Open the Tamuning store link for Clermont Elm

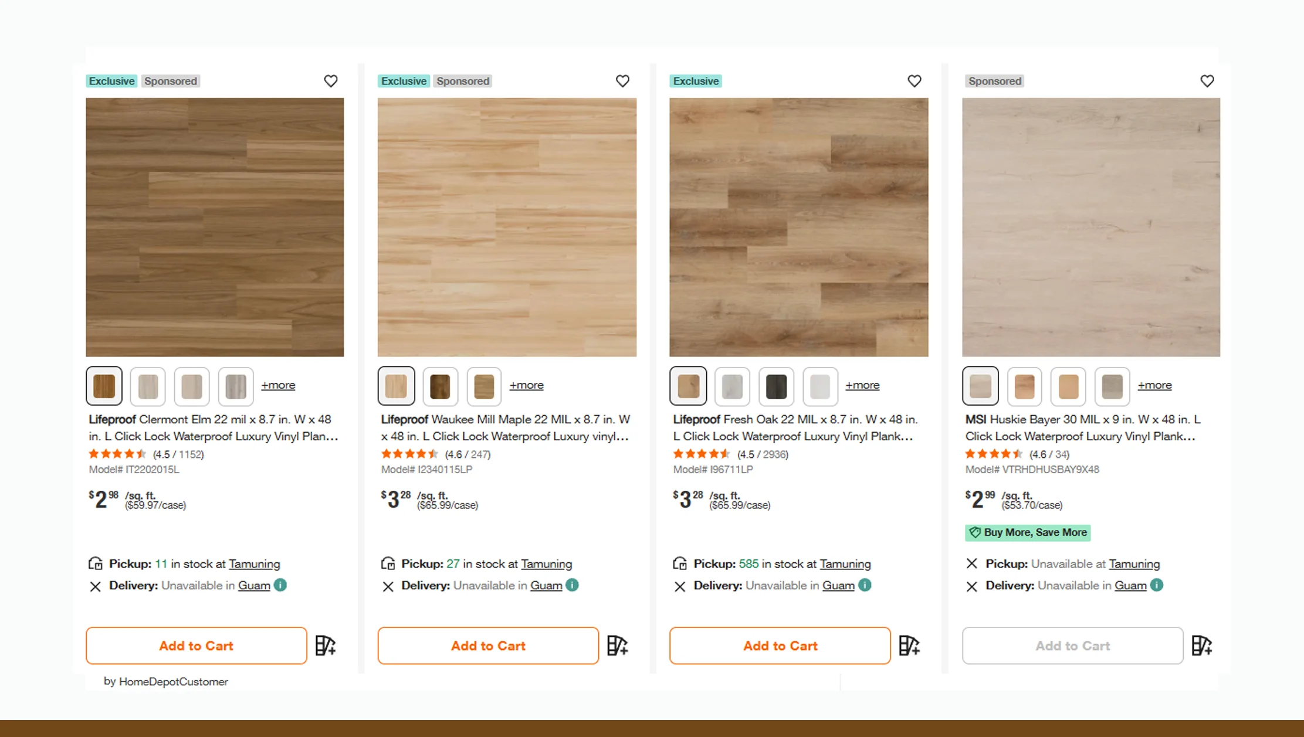pos(255,563)
